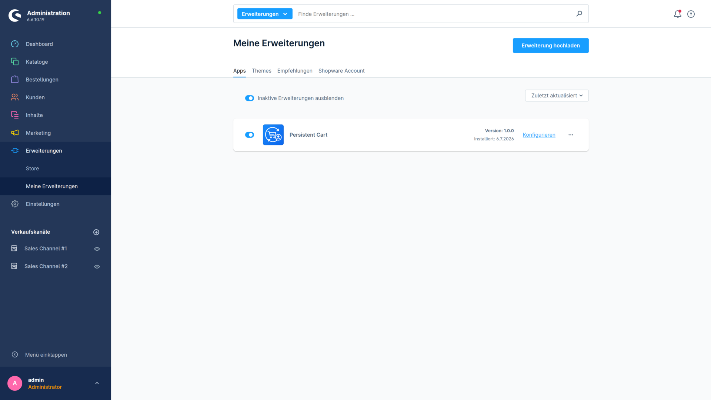Switch to the Themes tab
This screenshot has width=711, height=400.
point(261,71)
